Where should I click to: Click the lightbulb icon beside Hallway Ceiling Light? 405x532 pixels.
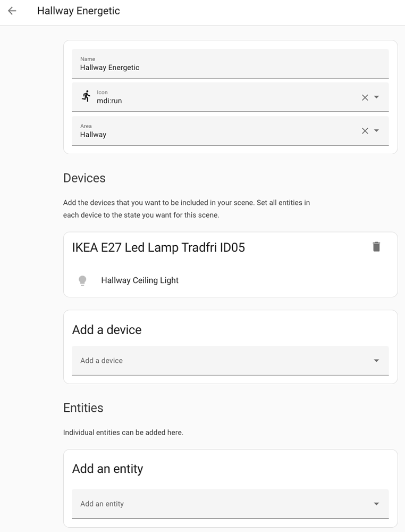82,280
